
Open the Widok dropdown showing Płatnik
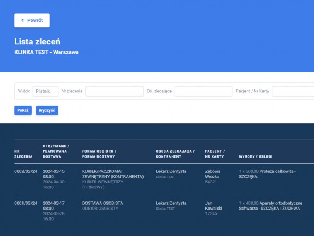tap(45, 91)
